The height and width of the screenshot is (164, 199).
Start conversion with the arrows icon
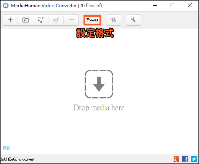[114, 20]
